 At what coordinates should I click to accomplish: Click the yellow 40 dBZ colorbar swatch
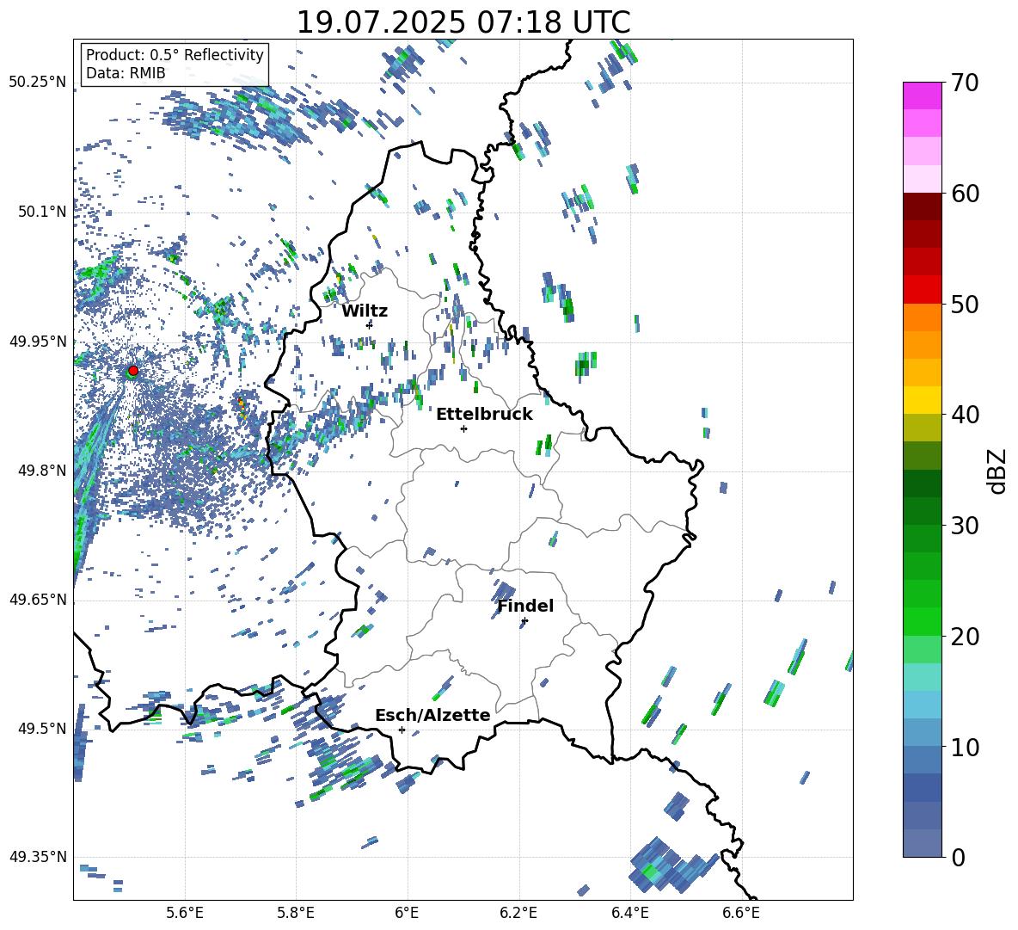click(x=922, y=400)
